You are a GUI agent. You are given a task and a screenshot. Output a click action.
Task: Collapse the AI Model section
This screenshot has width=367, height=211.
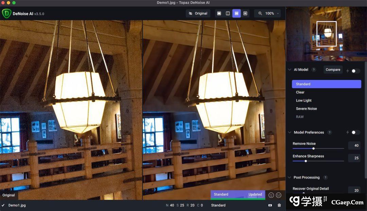pyautogui.click(x=290, y=70)
